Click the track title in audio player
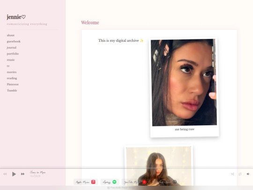 click(37, 172)
